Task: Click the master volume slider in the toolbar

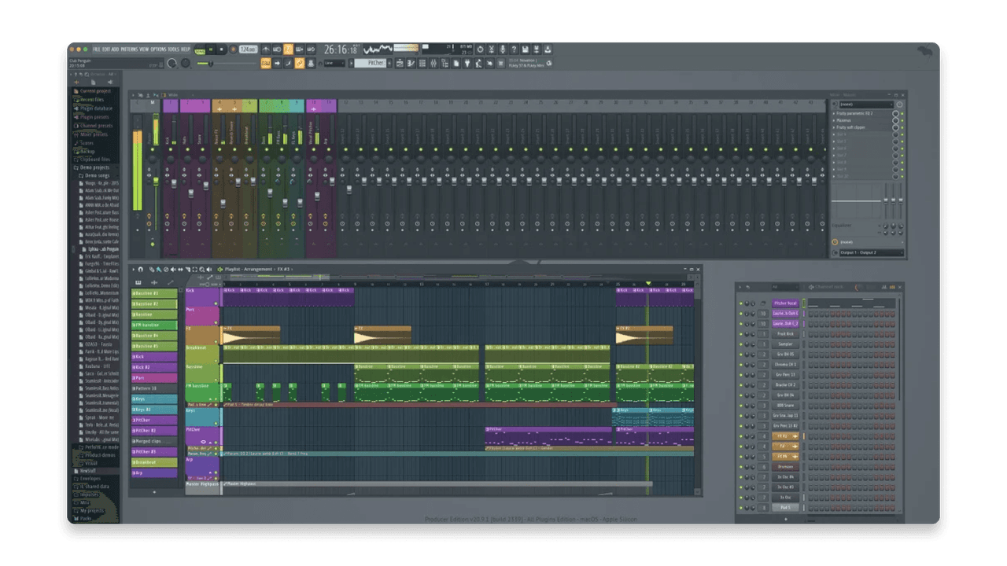Action: pos(211,63)
